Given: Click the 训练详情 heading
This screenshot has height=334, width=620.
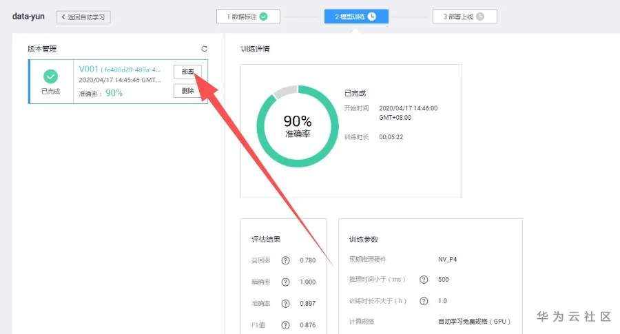Looking at the screenshot, I should (255, 49).
